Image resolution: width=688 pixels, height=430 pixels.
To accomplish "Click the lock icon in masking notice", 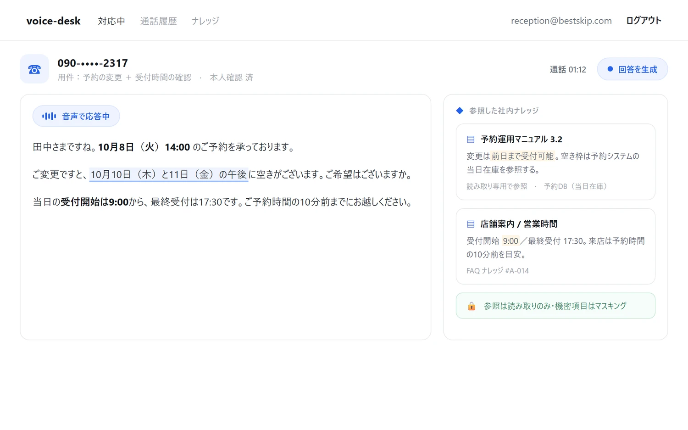I will (x=472, y=306).
